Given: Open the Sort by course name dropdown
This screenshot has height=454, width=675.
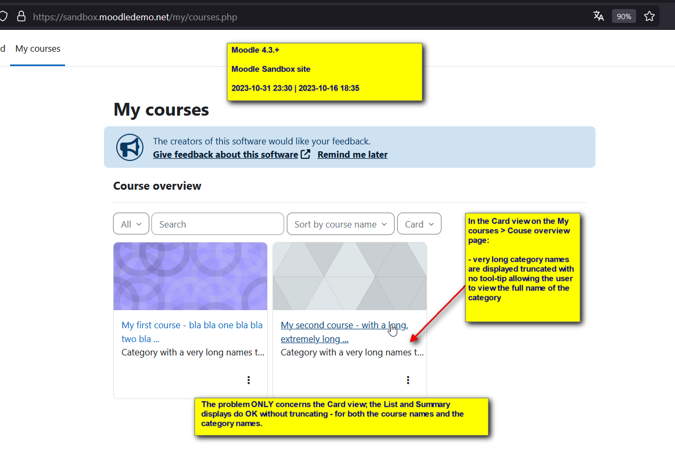Looking at the screenshot, I should pyautogui.click(x=341, y=224).
